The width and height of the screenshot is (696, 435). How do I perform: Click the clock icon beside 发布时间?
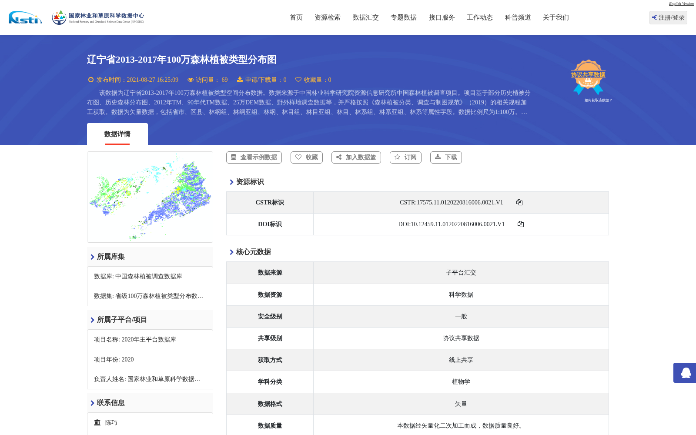(91, 80)
